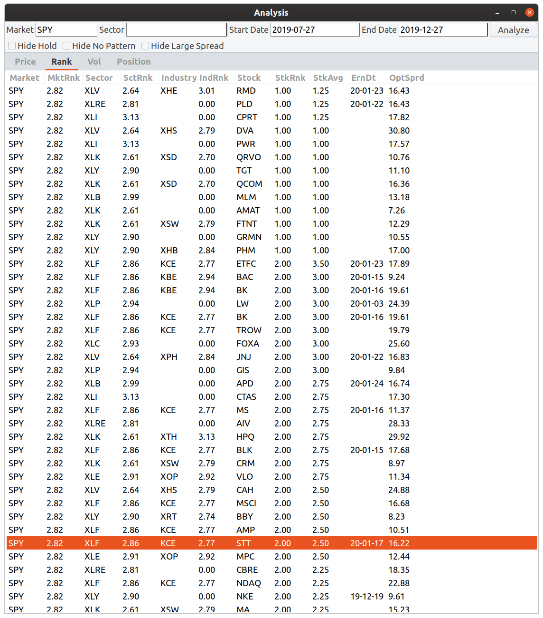Edit the Start Date field
This screenshot has width=543, height=618.
pyautogui.click(x=315, y=29)
